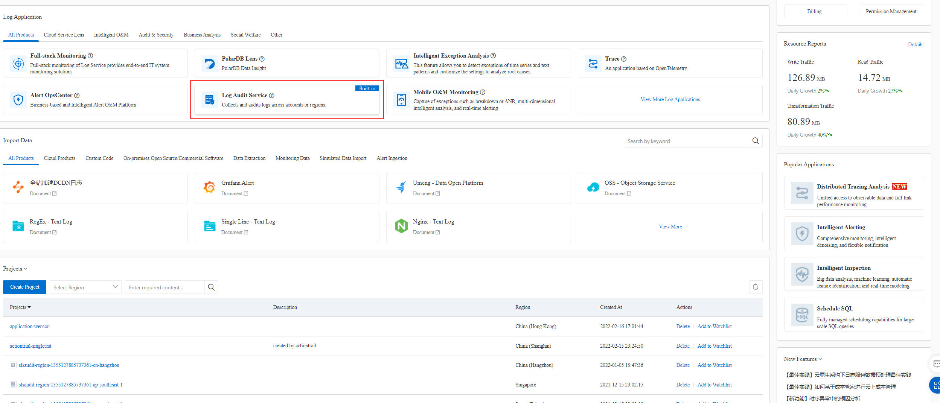Click the PolarDB Lens icon
The image size is (940, 403).
[x=209, y=64]
